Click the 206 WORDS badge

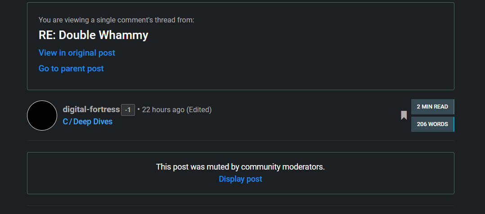point(432,124)
